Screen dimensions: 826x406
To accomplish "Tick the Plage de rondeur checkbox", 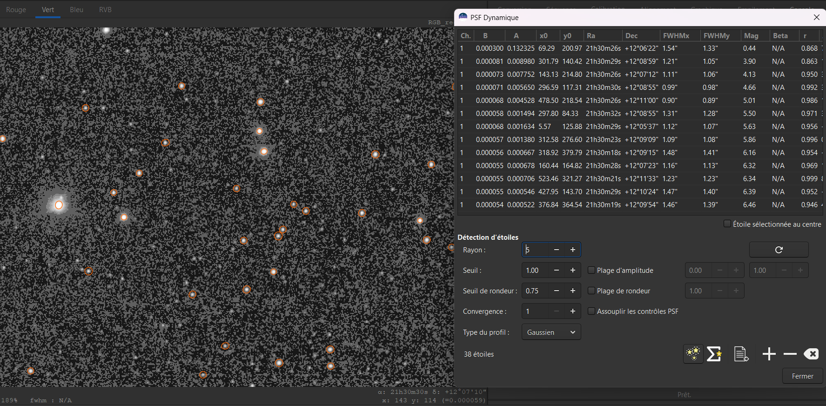I will click(591, 291).
